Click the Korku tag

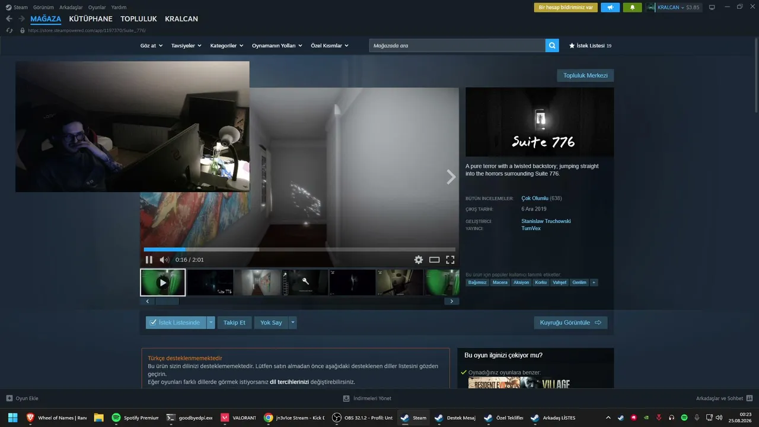541,282
